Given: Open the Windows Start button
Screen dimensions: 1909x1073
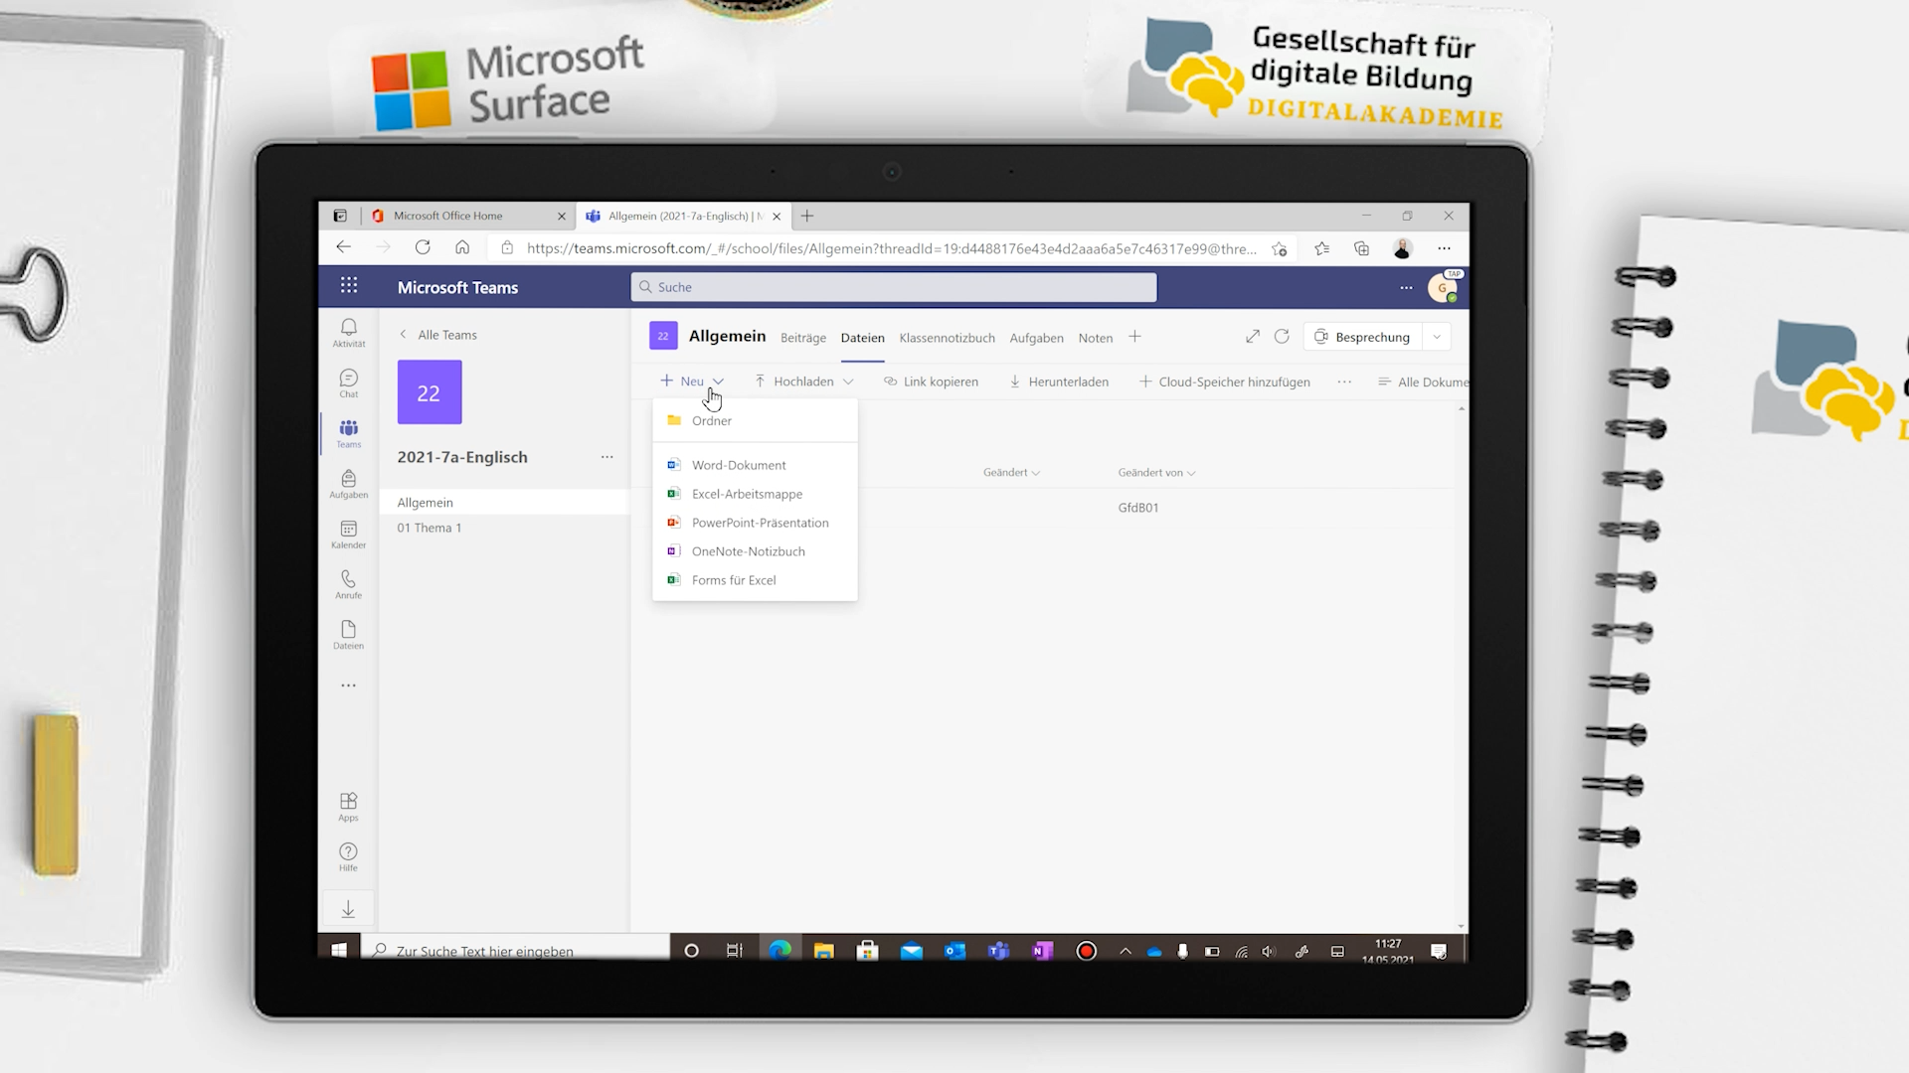Looking at the screenshot, I should coord(339,951).
